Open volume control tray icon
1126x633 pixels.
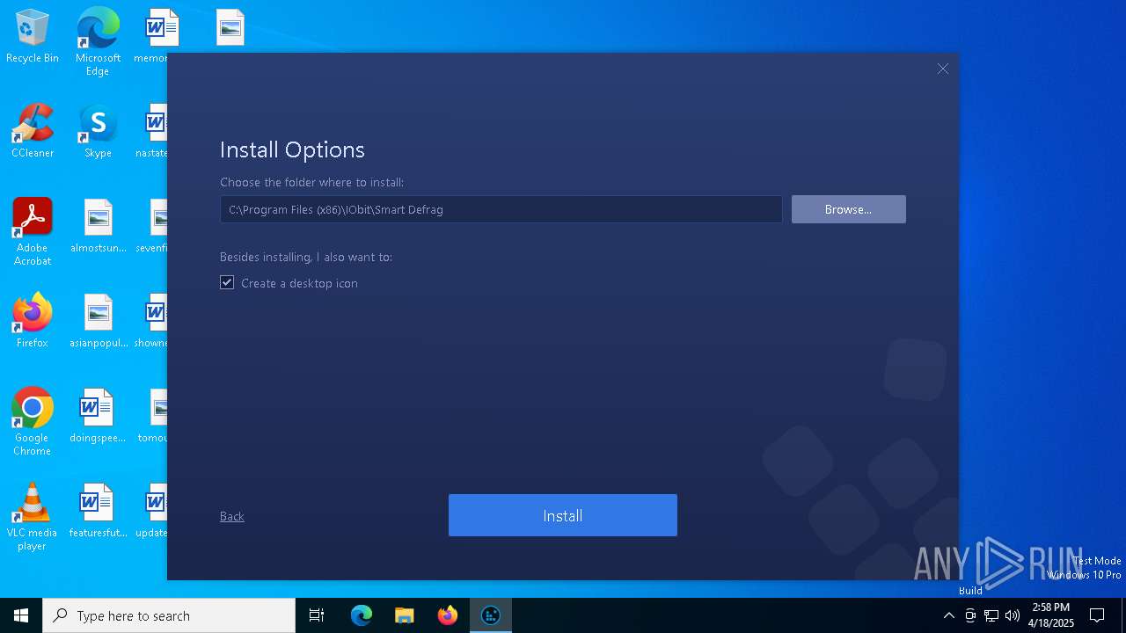[1013, 615]
